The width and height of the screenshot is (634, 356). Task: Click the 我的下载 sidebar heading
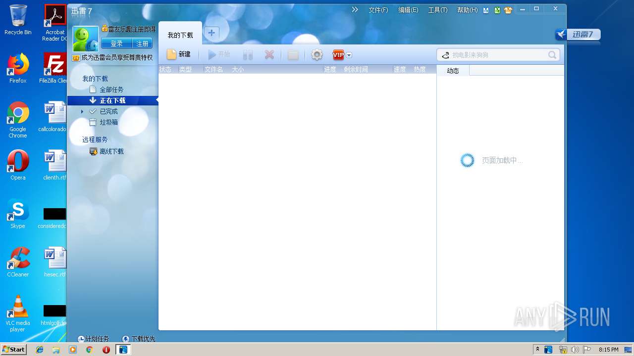coord(95,79)
